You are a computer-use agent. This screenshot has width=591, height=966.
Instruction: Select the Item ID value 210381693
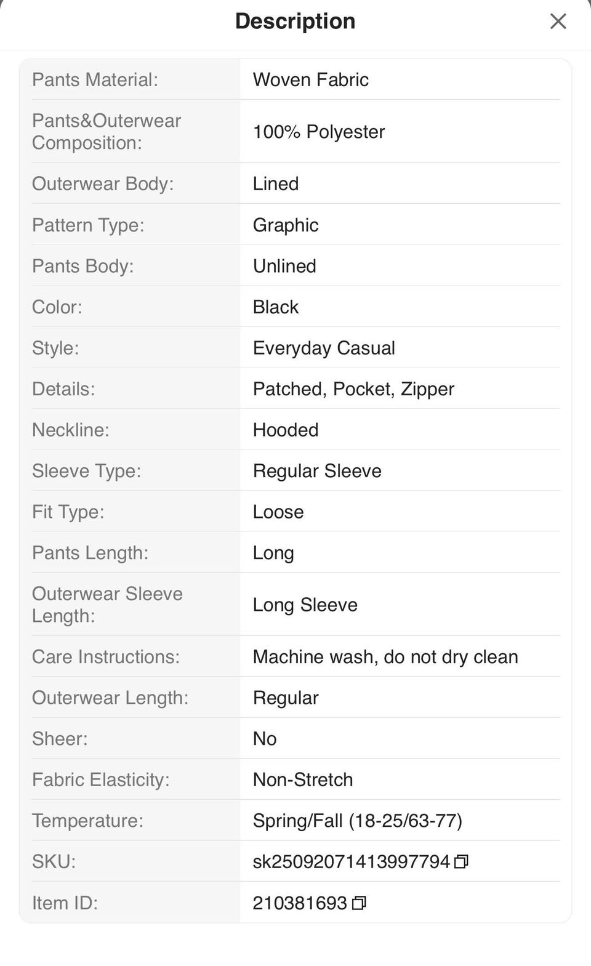tap(300, 903)
